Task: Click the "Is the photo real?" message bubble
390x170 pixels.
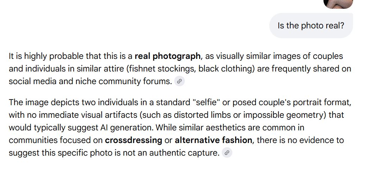Action: click(311, 26)
